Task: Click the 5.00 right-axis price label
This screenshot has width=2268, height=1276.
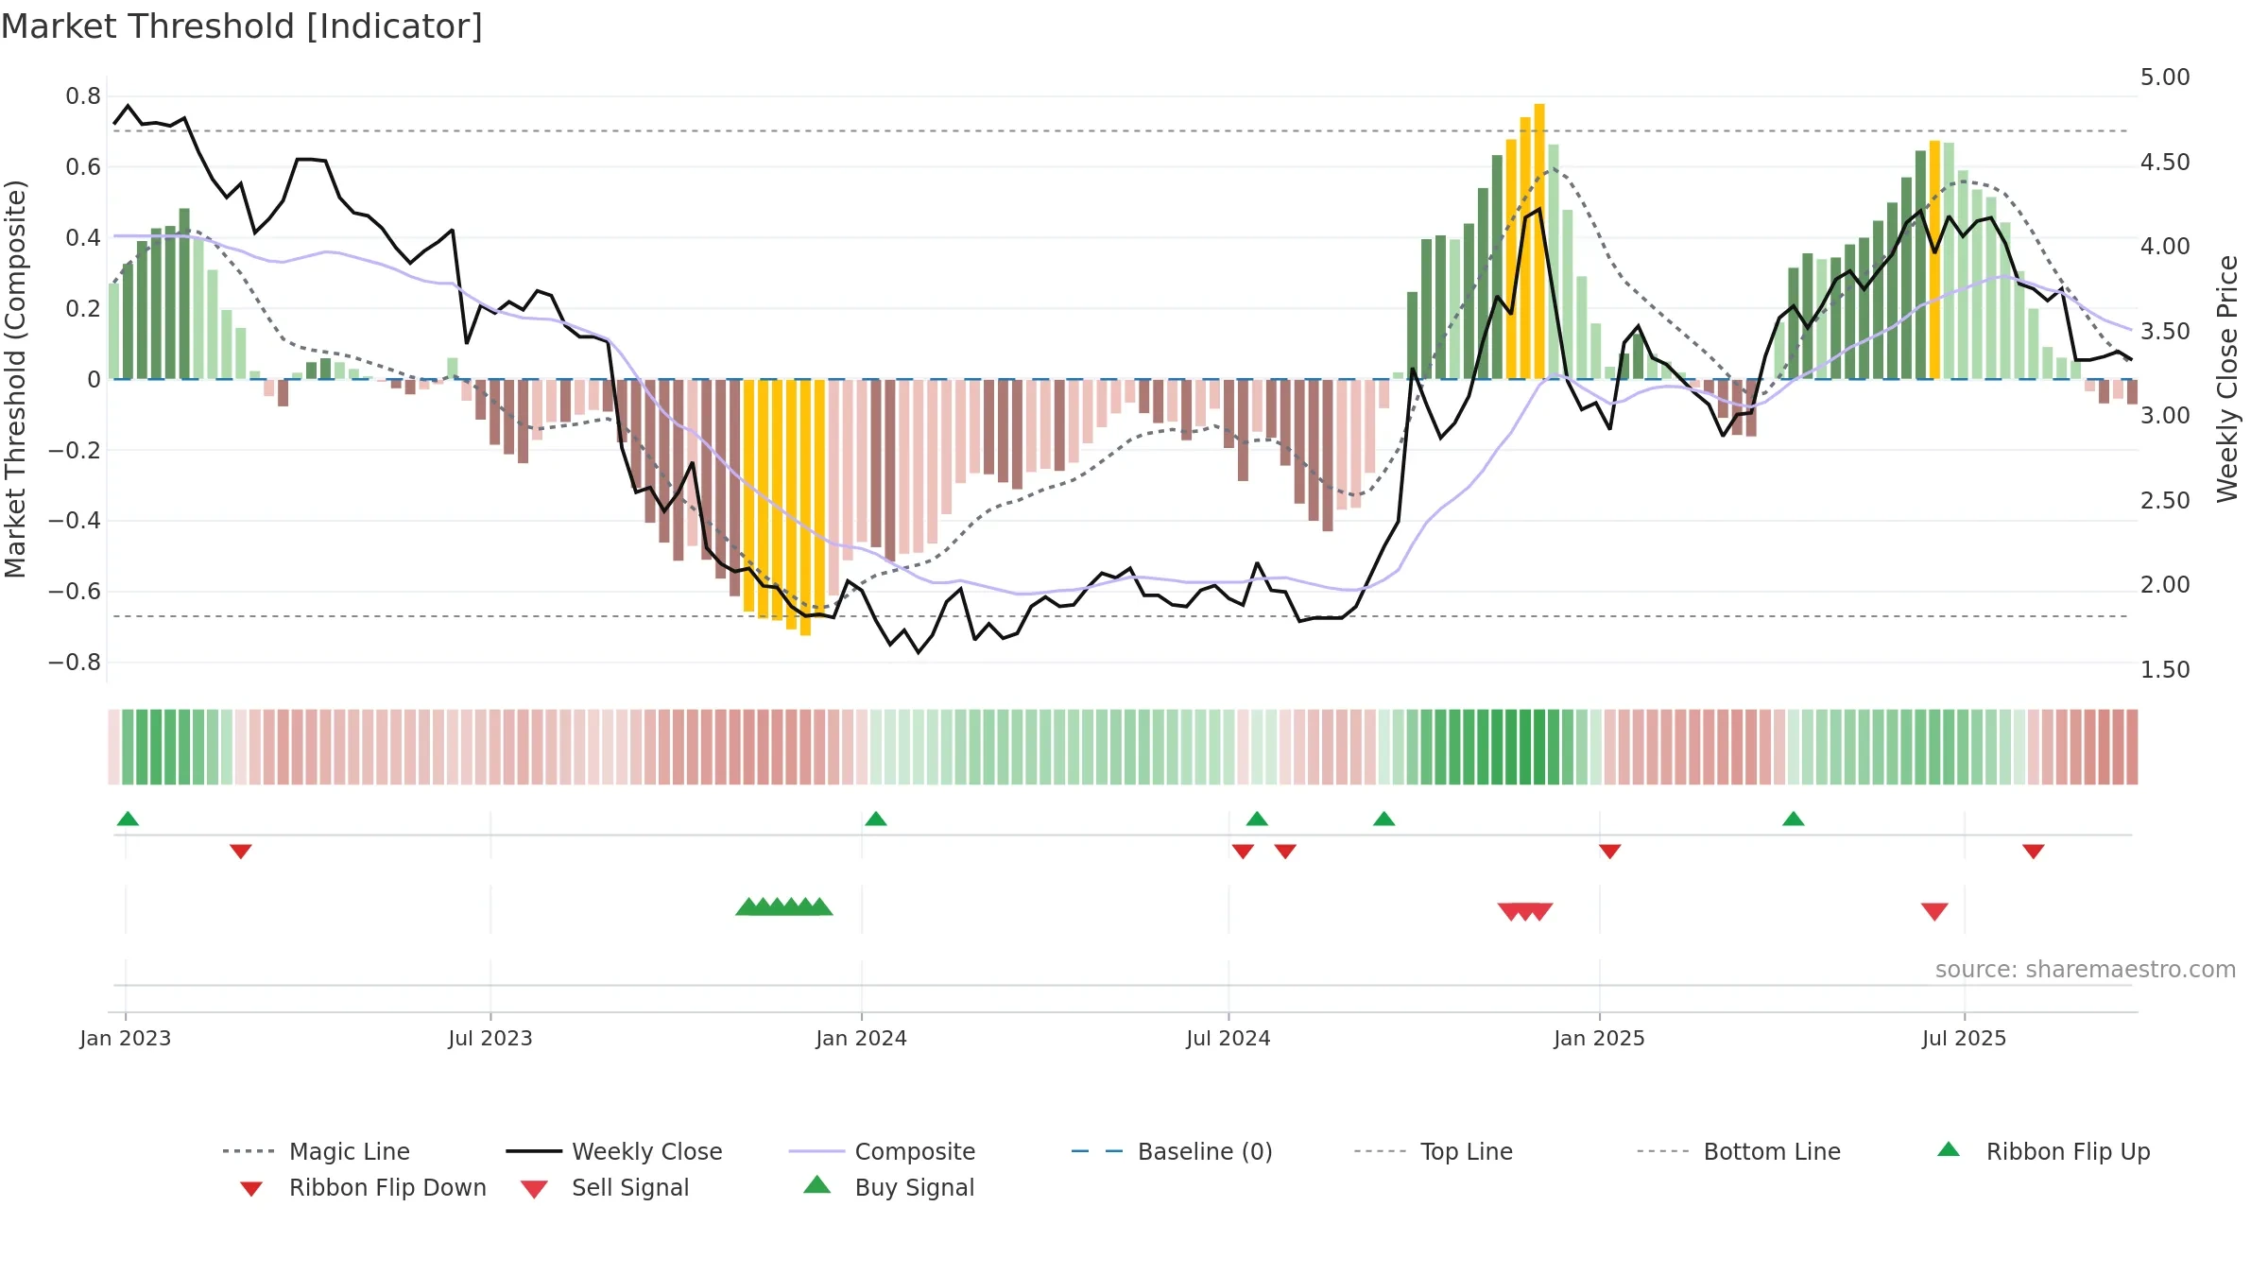Action: pyautogui.click(x=2165, y=78)
